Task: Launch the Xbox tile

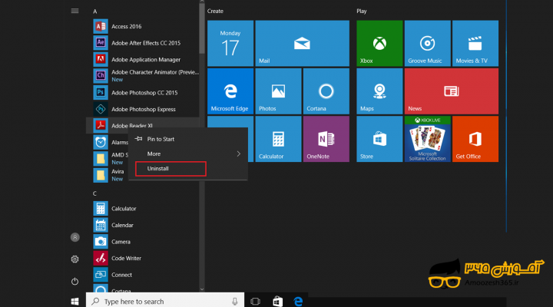Action: pyautogui.click(x=379, y=43)
